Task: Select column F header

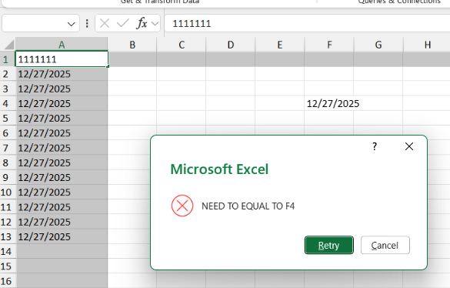Action: pyautogui.click(x=329, y=45)
